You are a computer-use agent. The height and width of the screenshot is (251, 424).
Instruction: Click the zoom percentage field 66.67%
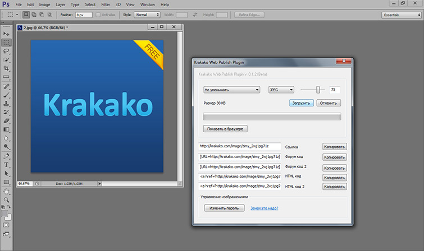click(x=25, y=184)
